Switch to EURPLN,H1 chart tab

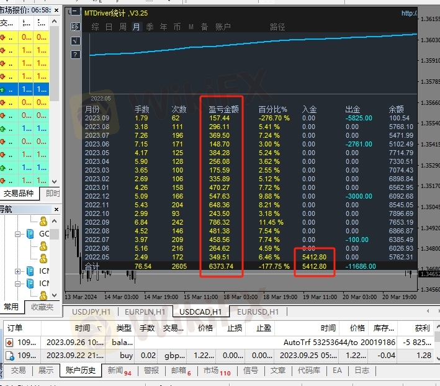click(145, 312)
